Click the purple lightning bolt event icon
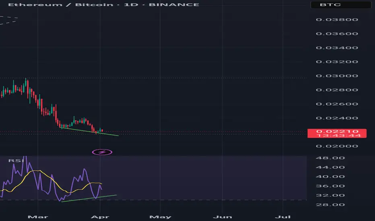This screenshot has height=221, width=375. pyautogui.click(x=102, y=152)
